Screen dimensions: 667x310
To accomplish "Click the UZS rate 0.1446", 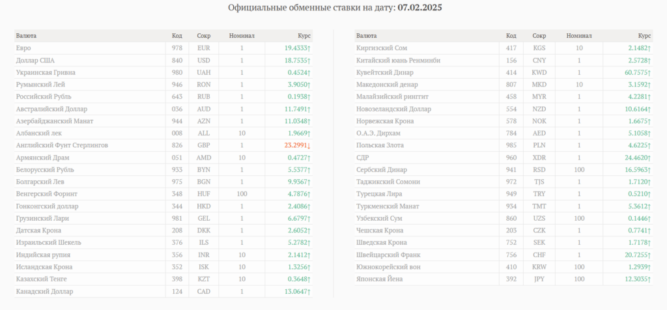I will [640, 218].
